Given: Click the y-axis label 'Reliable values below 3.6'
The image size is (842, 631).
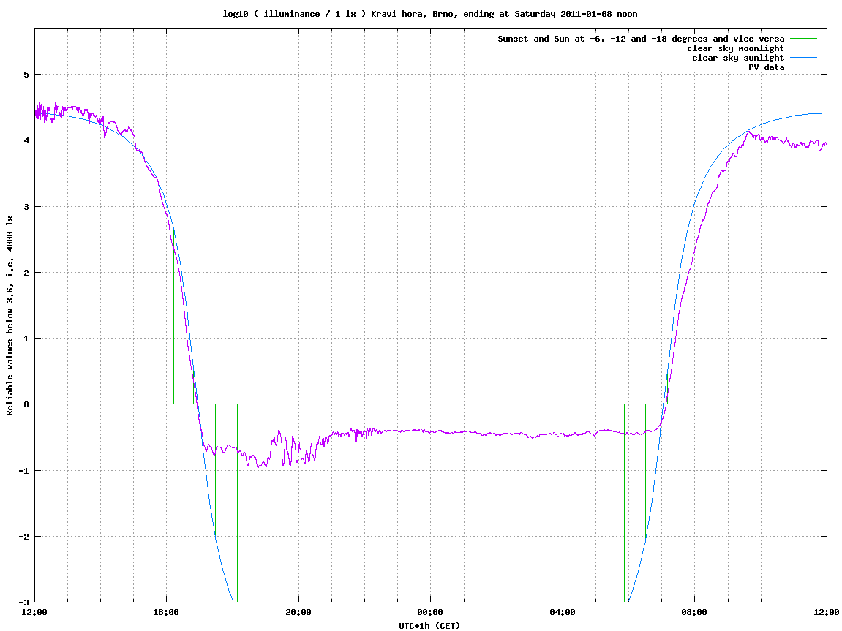Looking at the screenshot, I should point(10,316).
